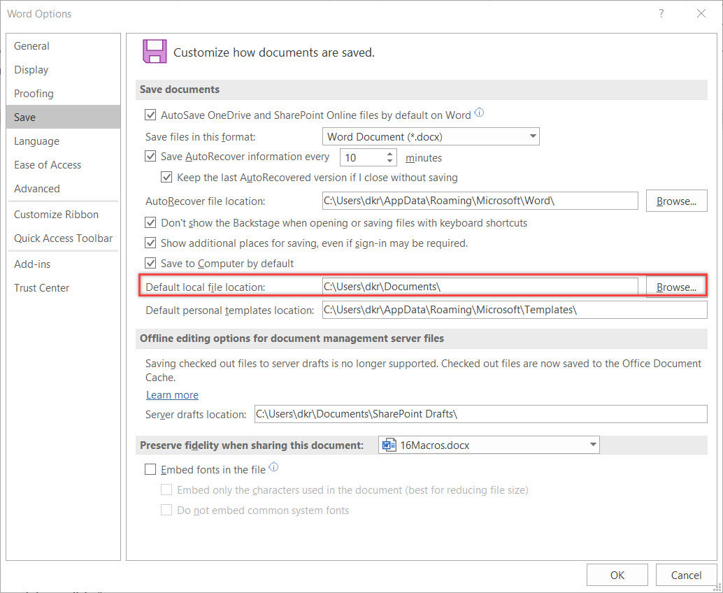Open the Quick Access Toolbar category
723x593 pixels.
(x=63, y=238)
